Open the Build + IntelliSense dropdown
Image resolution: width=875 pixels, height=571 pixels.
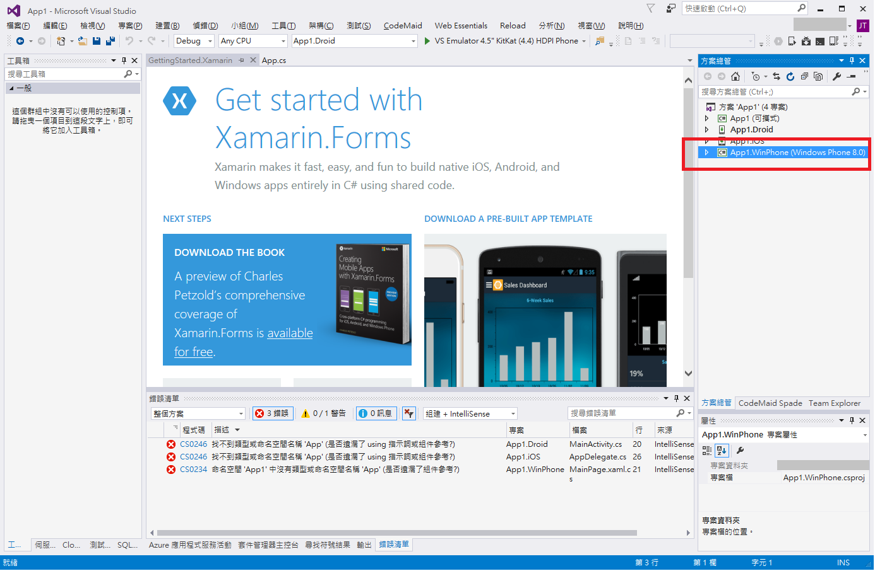(470, 413)
